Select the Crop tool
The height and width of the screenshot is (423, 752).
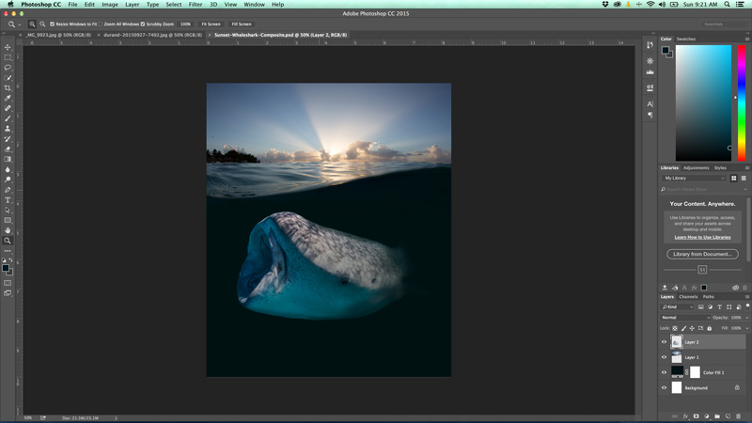[8, 87]
